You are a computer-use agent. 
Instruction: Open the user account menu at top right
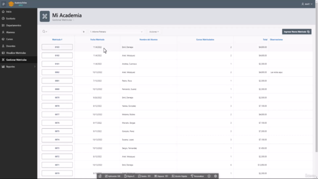[x=307, y=4]
